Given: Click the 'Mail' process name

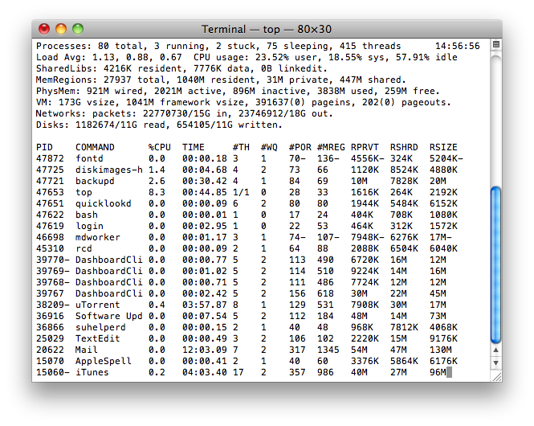Looking at the screenshot, I should (87, 350).
